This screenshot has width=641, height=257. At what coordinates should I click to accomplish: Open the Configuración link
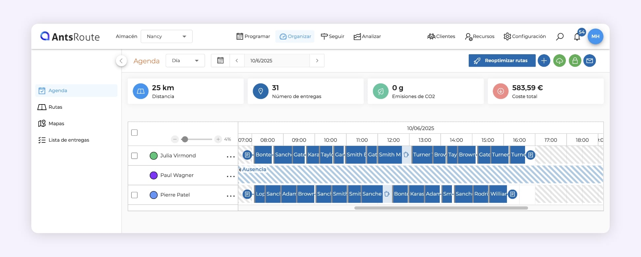(525, 36)
